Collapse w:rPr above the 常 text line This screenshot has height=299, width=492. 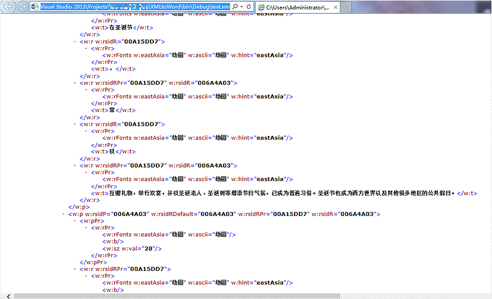coord(86,90)
